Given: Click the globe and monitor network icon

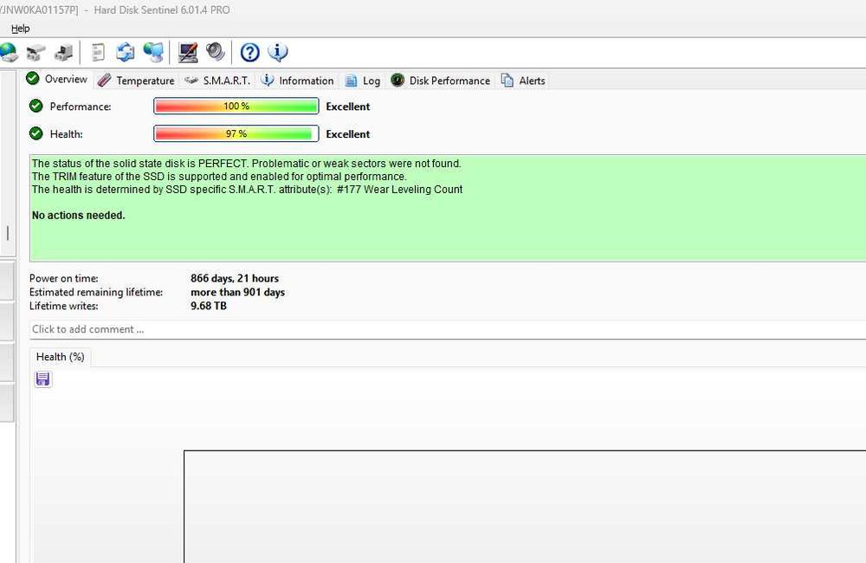Looking at the screenshot, I should click(153, 53).
